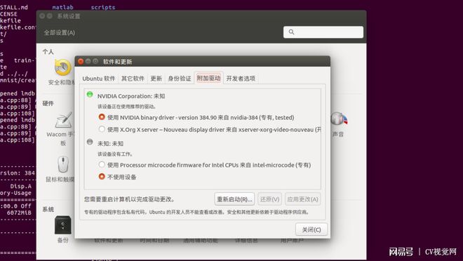Switch to the Ubuntu 软件 tab
This screenshot has width=463, height=261.
point(99,79)
